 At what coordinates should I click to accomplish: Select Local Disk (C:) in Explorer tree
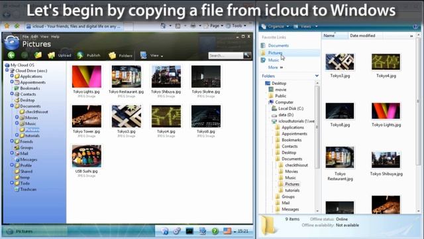point(288,108)
